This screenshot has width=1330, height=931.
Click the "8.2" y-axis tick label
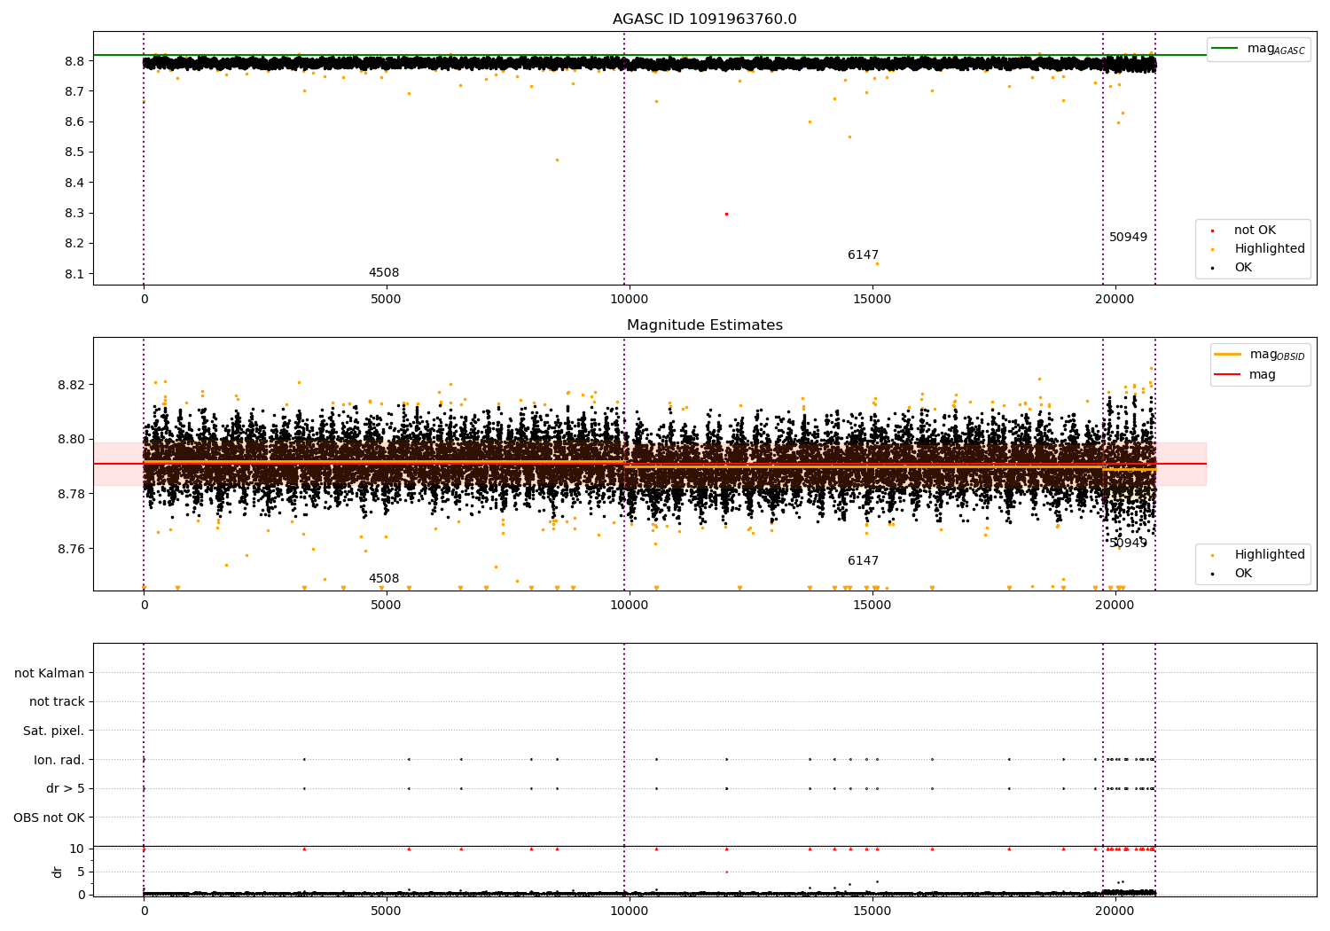(74, 243)
